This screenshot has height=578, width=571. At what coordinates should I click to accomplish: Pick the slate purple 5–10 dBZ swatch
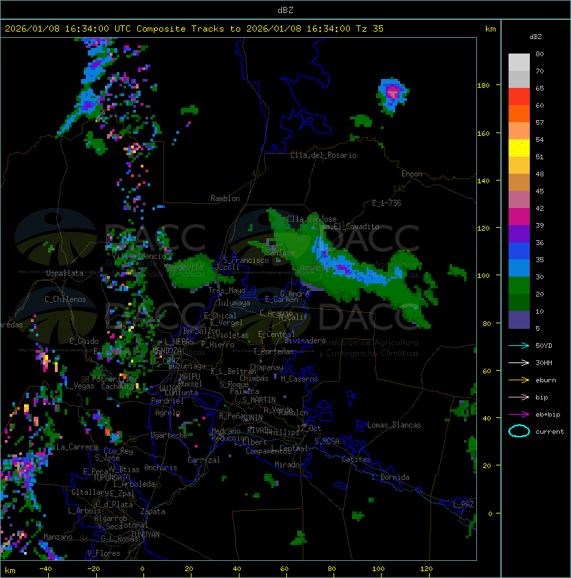519,320
